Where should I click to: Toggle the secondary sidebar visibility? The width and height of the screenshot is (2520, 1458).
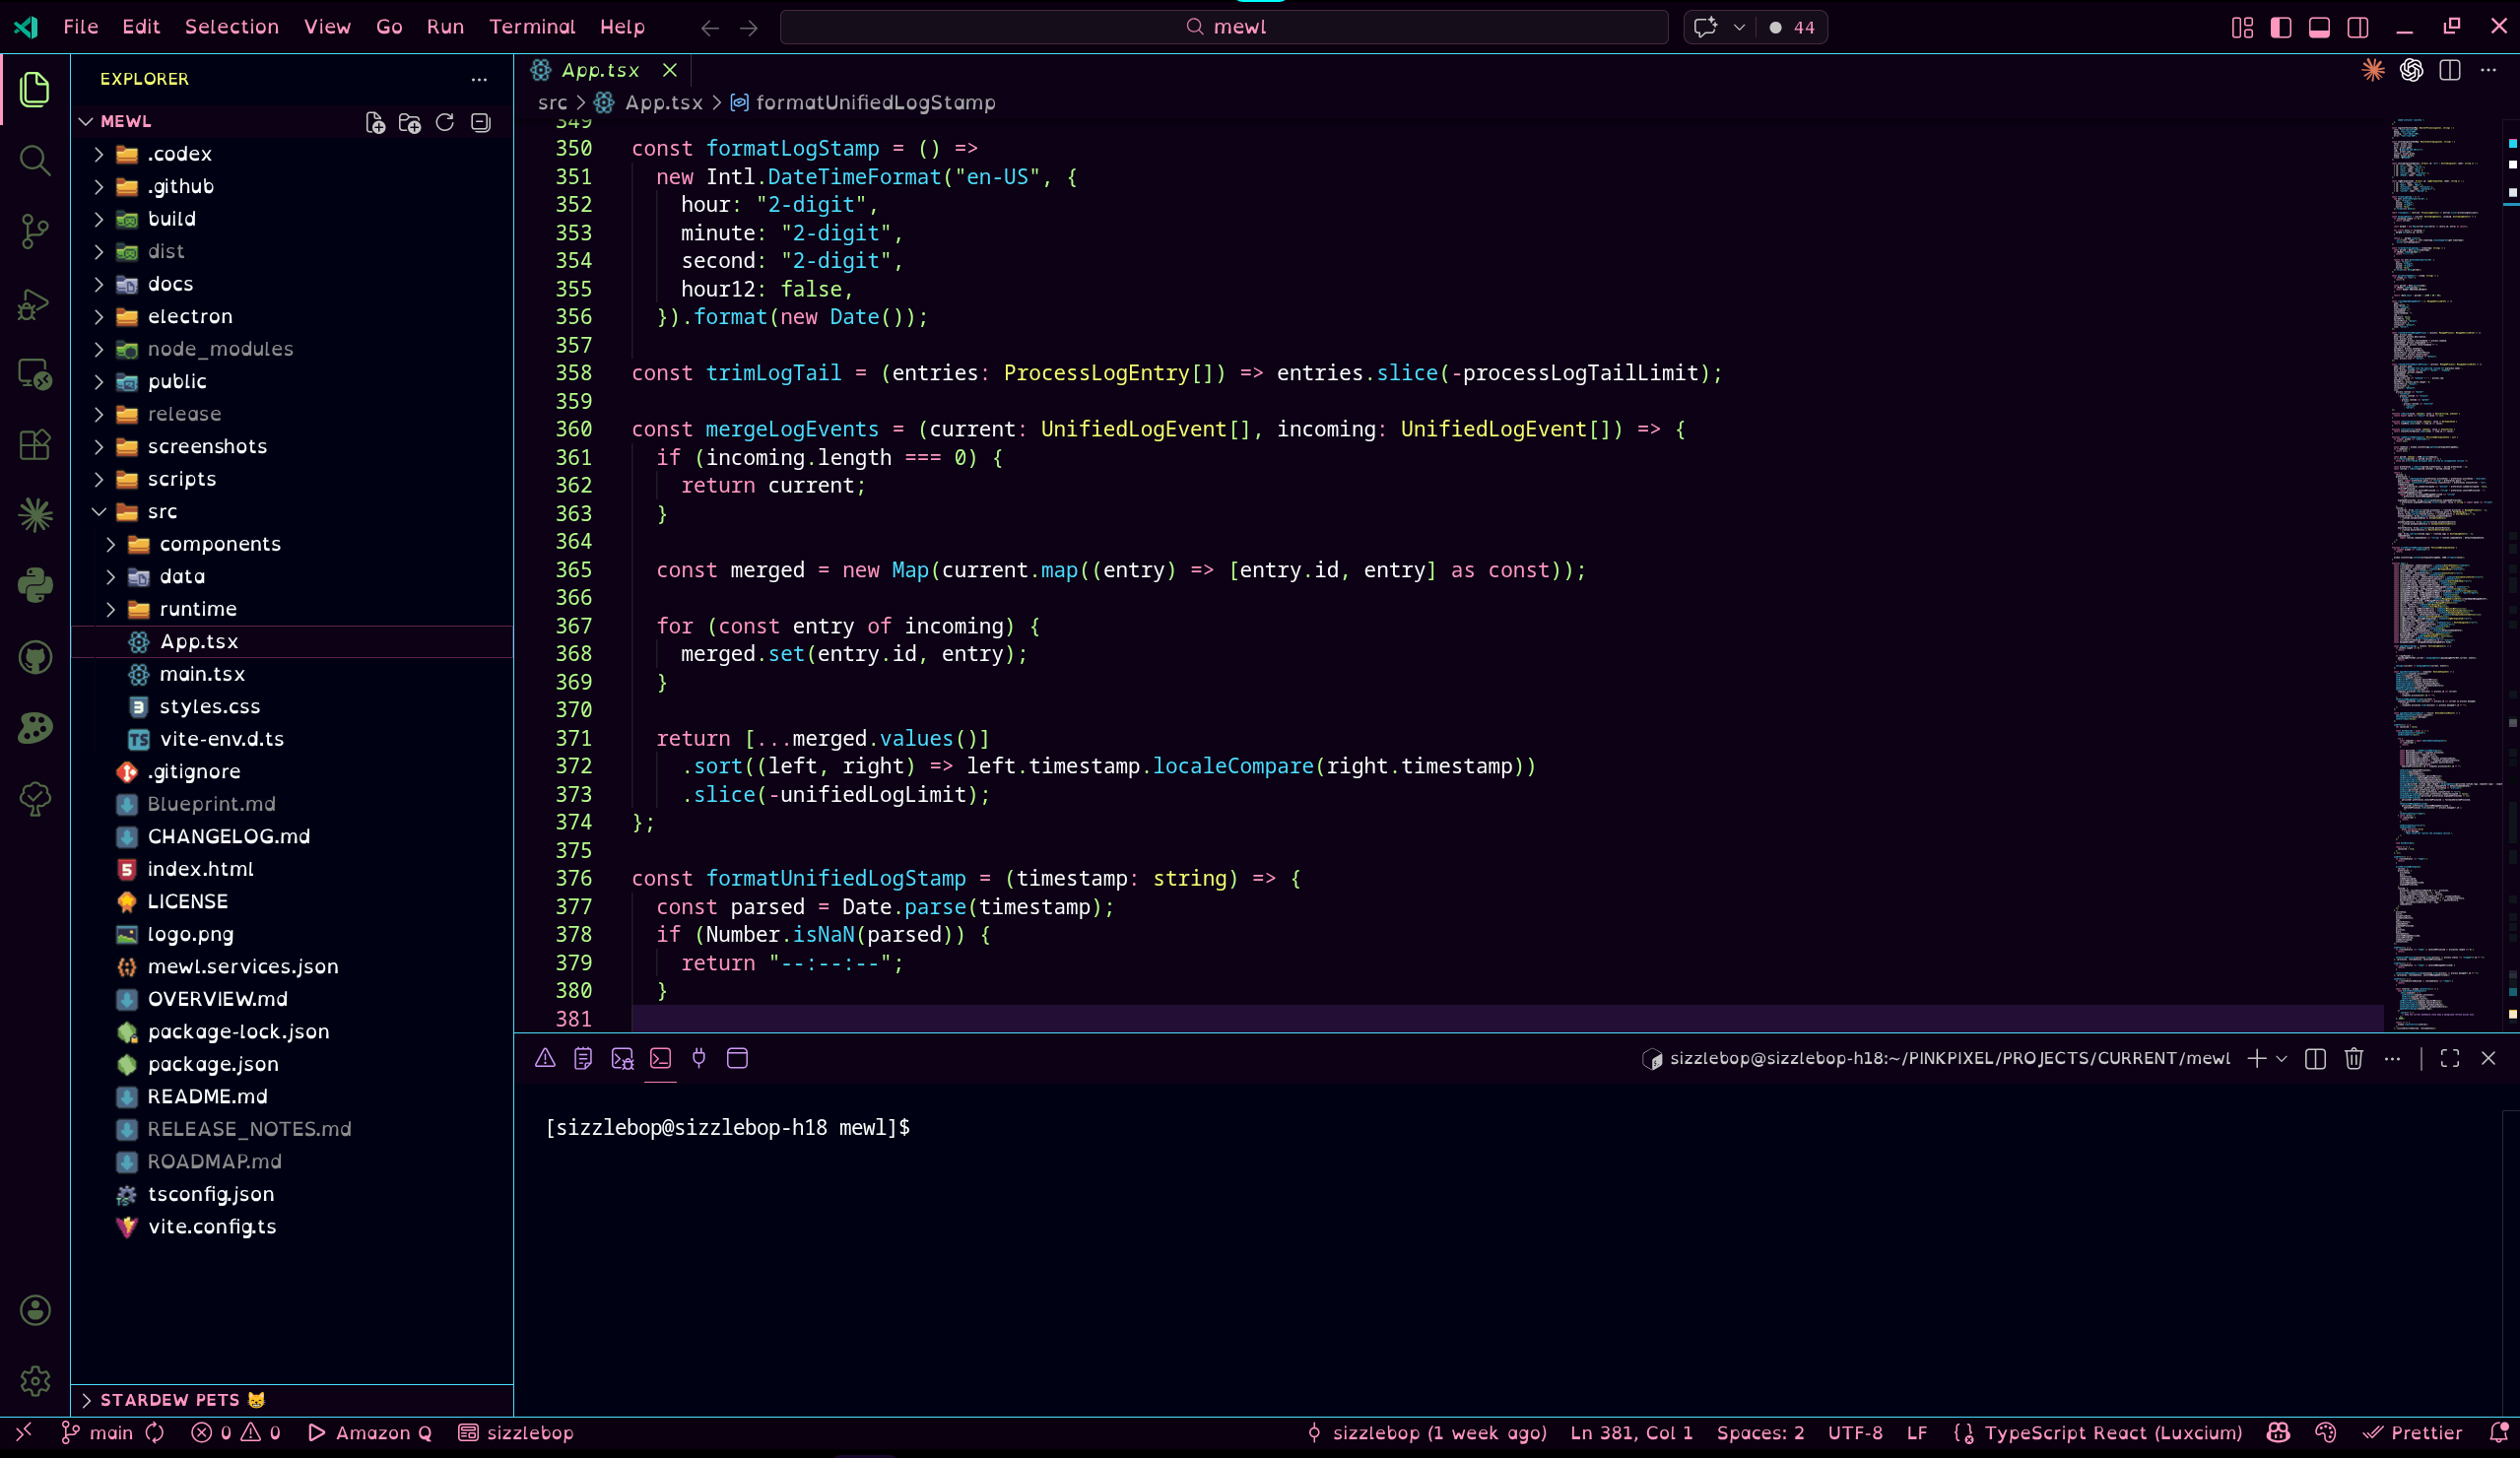point(2358,27)
